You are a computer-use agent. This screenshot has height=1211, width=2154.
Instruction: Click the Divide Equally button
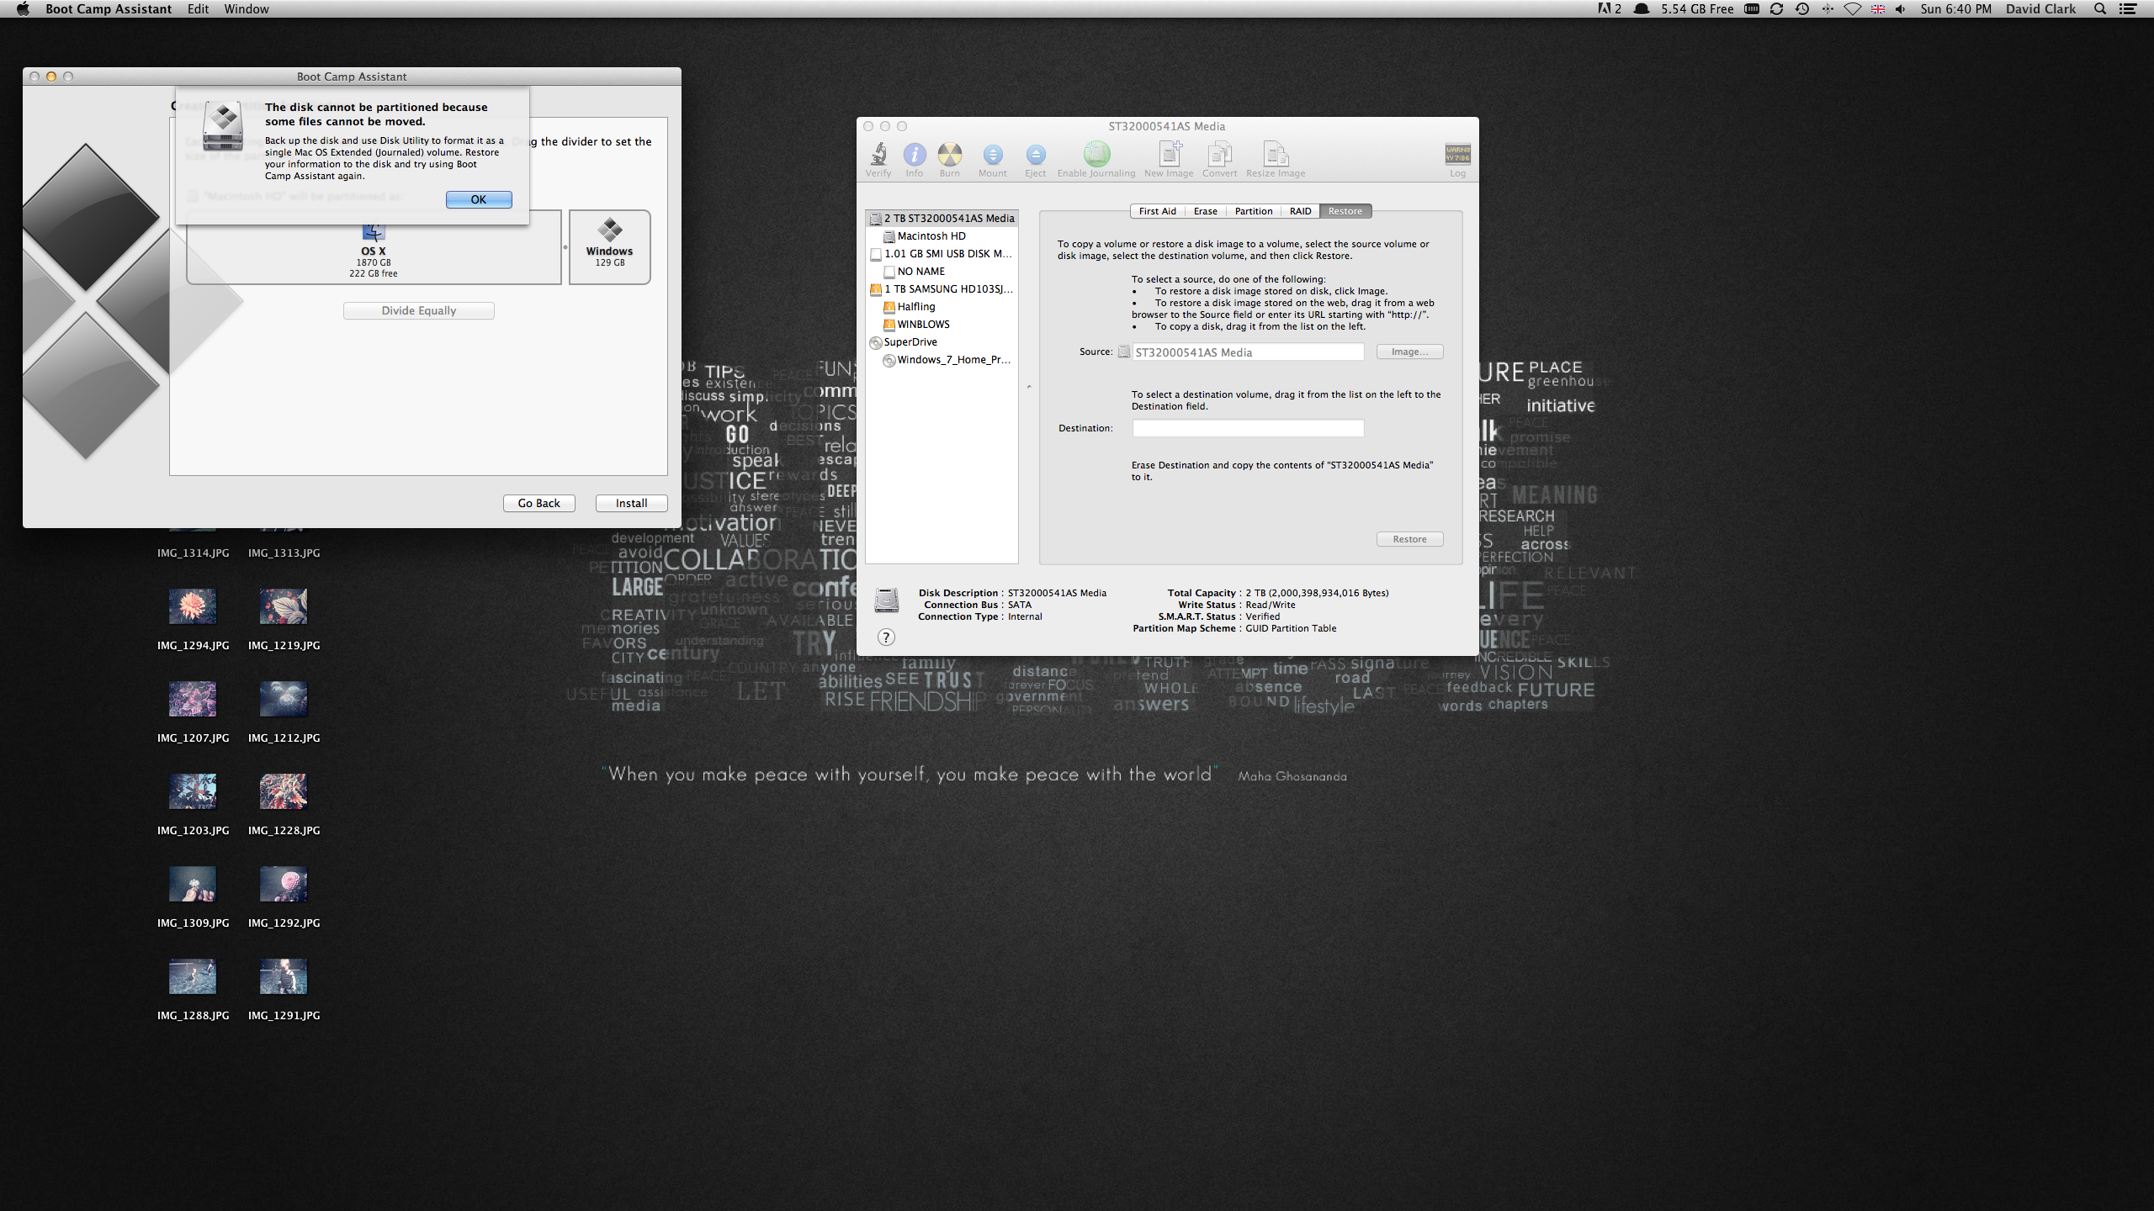coord(418,310)
